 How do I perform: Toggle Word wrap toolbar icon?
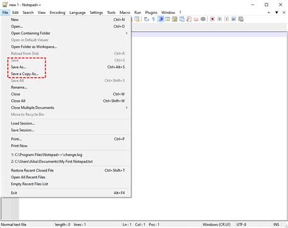coord(146,19)
